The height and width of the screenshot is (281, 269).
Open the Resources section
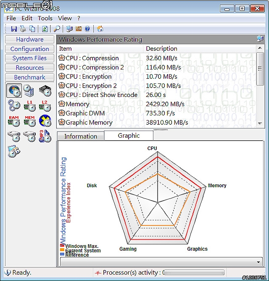30,68
